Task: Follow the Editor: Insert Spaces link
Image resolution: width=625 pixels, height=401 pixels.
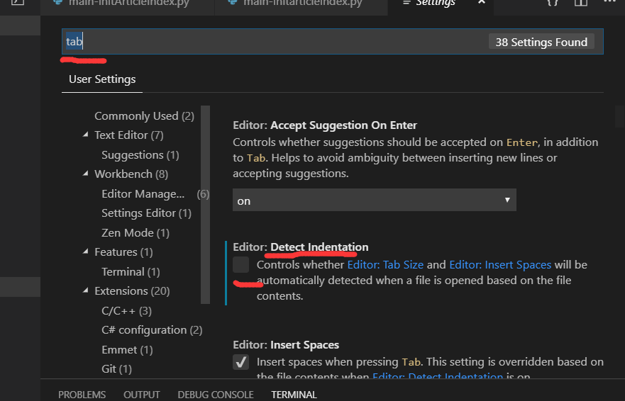Action: 500,265
